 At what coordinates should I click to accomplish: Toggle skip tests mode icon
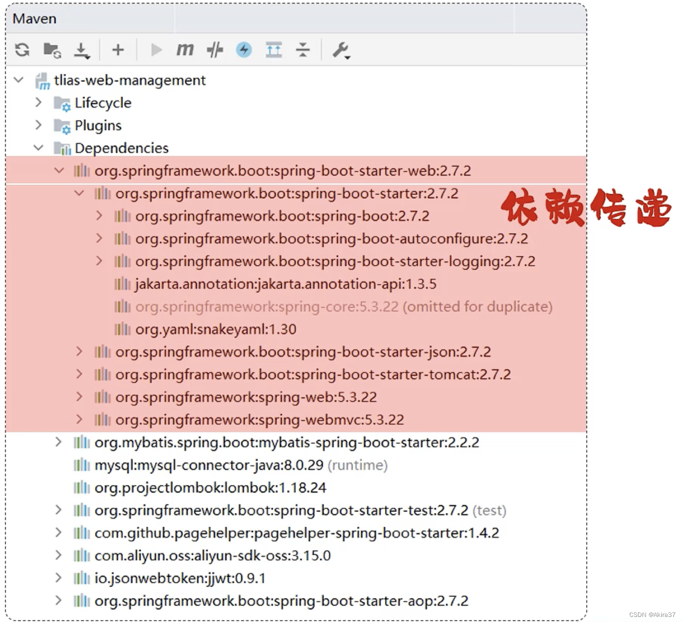[x=215, y=50]
